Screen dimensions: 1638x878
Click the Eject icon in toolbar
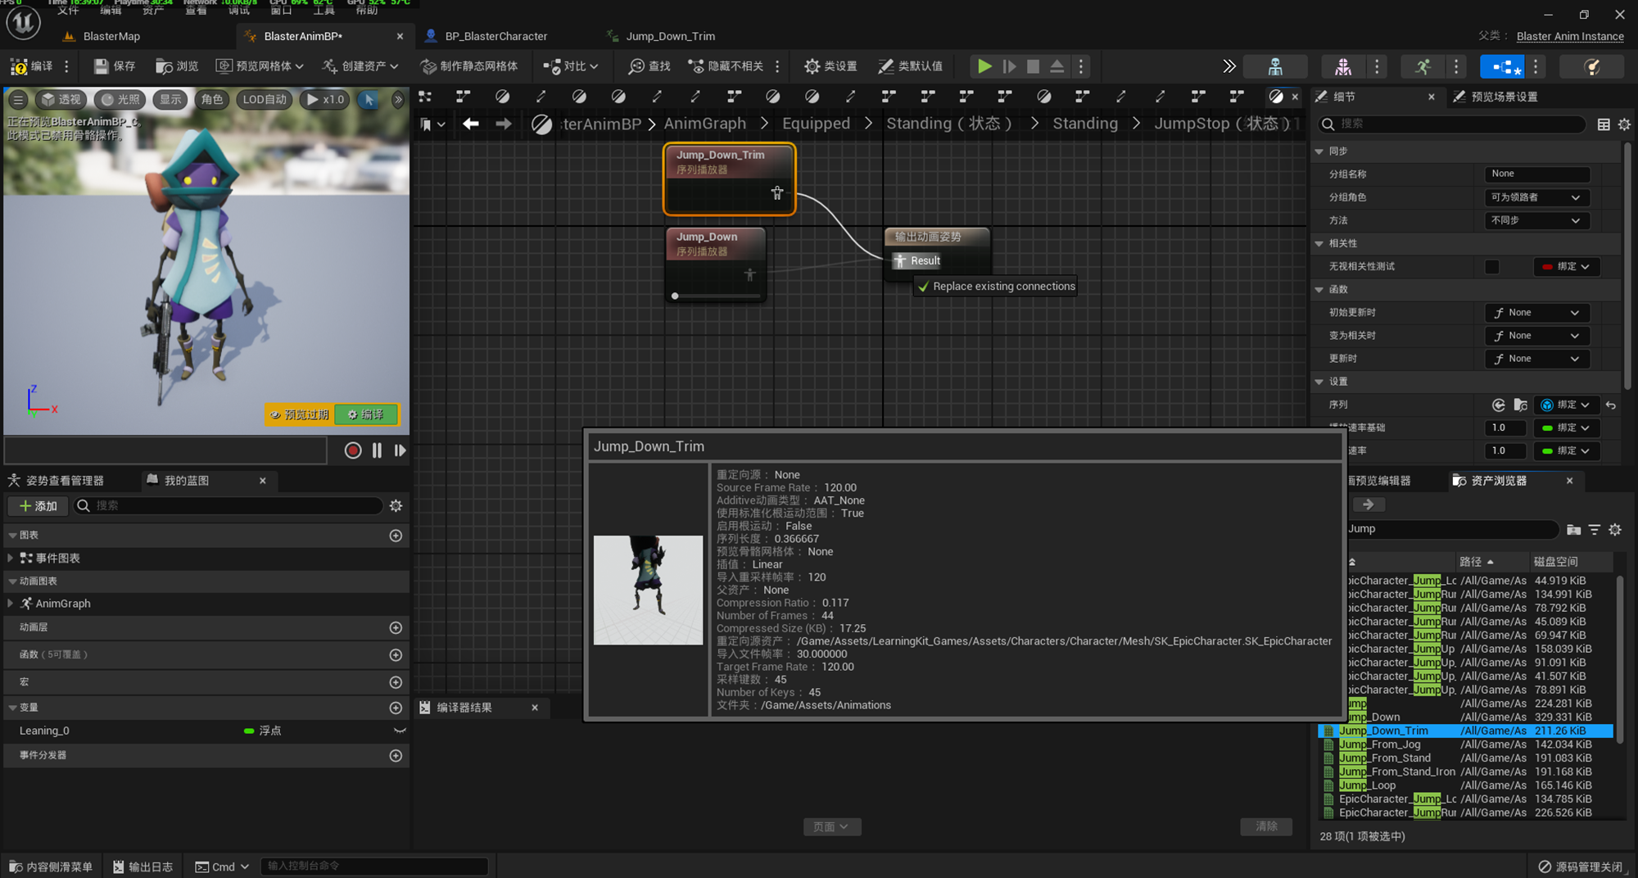[1057, 66]
